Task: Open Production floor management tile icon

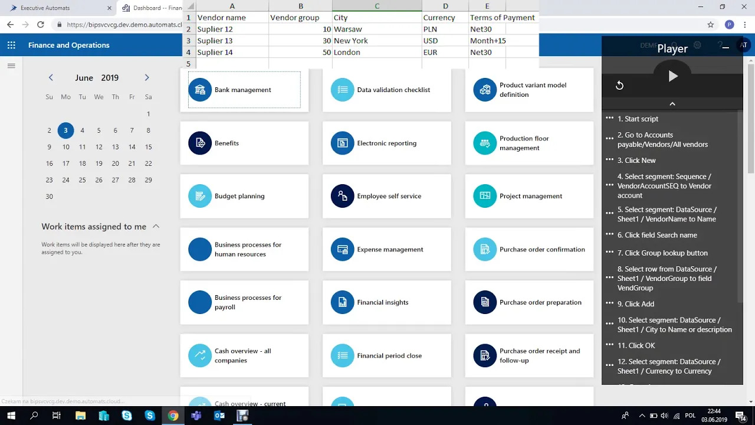Action: [485, 143]
